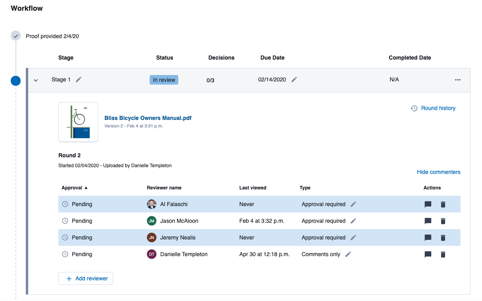This screenshot has width=482, height=301.
Task: Click the 0/3 decisions count
Action: point(210,80)
